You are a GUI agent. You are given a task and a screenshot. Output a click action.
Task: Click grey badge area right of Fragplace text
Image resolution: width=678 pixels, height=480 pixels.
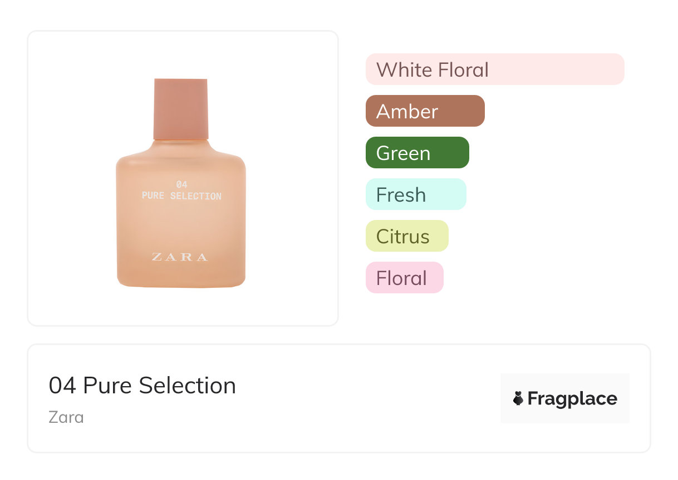[624, 398]
